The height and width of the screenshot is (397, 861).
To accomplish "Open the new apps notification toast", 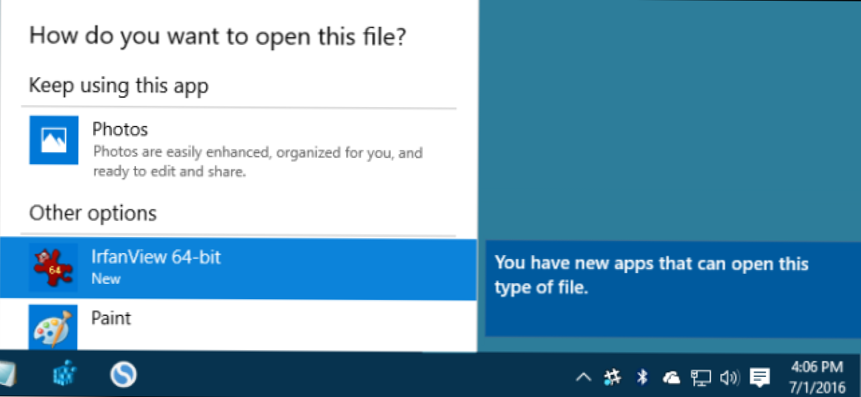I will (673, 289).
